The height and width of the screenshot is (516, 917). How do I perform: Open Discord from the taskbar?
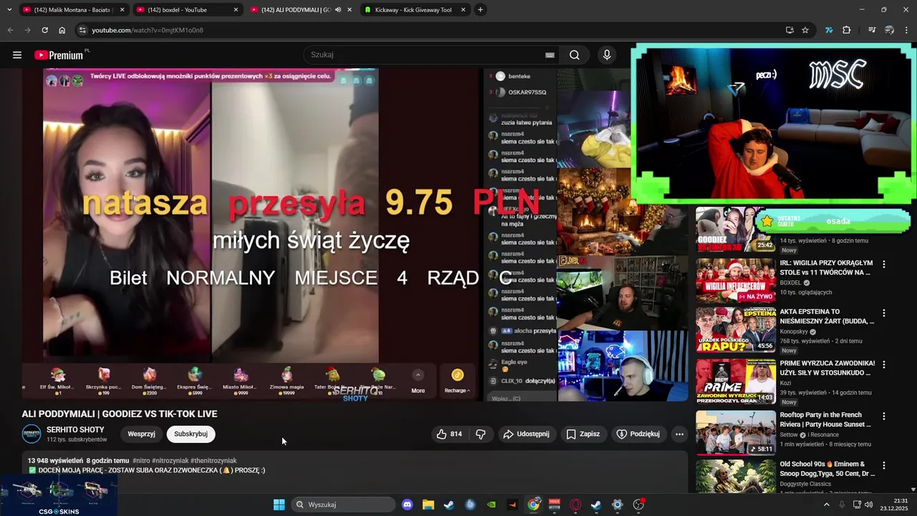pyautogui.click(x=408, y=505)
